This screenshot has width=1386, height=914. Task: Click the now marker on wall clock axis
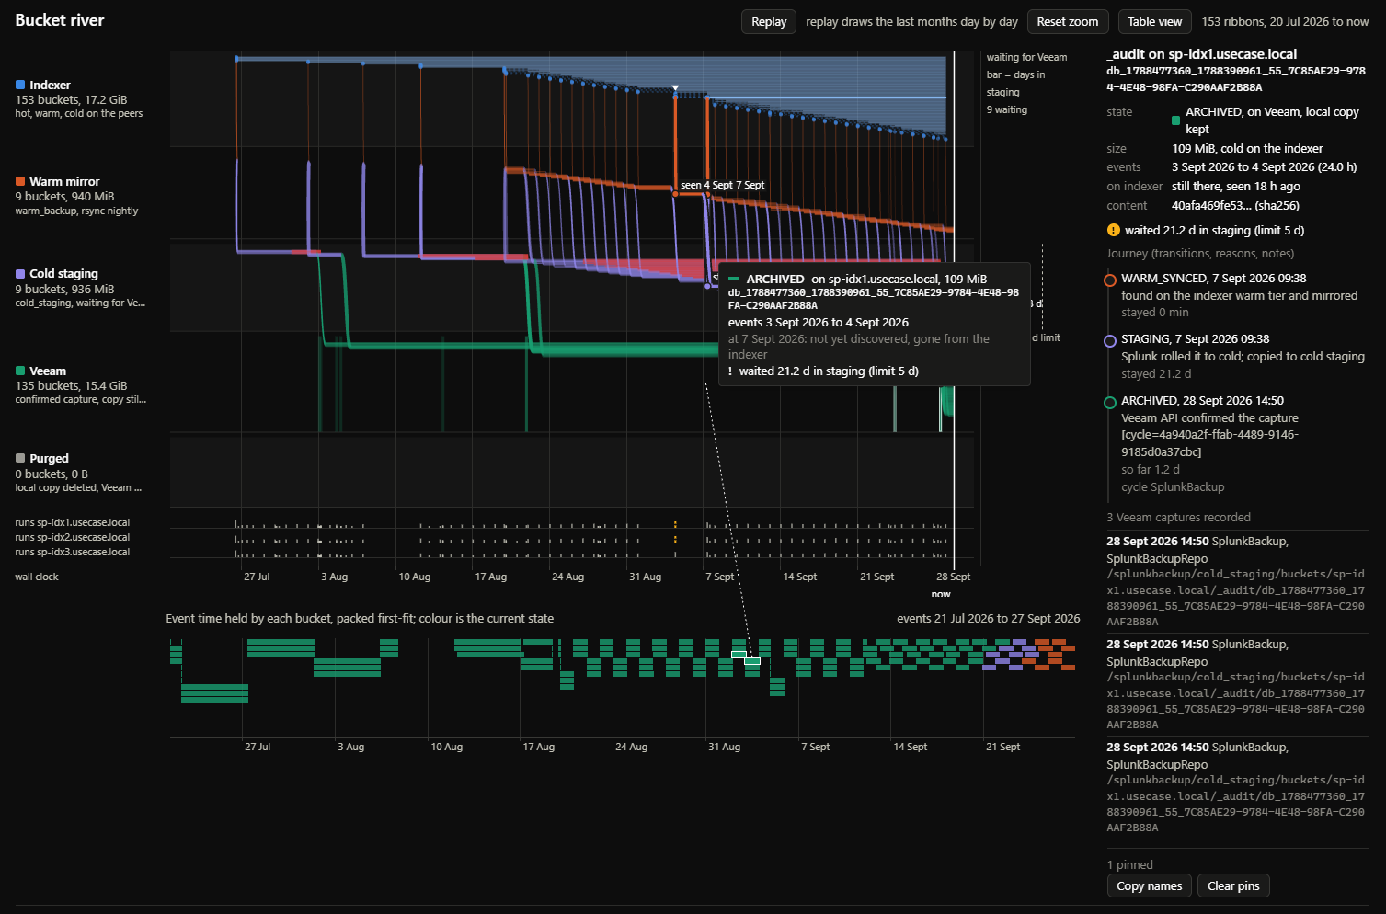coord(941,594)
